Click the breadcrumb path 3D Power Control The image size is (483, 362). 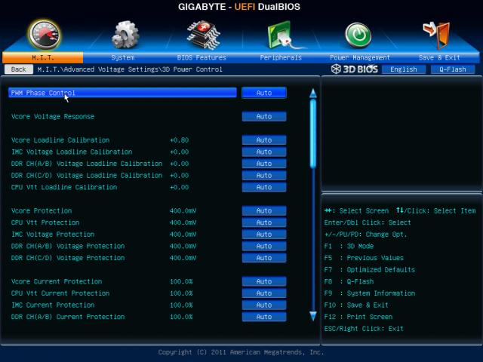192,69
